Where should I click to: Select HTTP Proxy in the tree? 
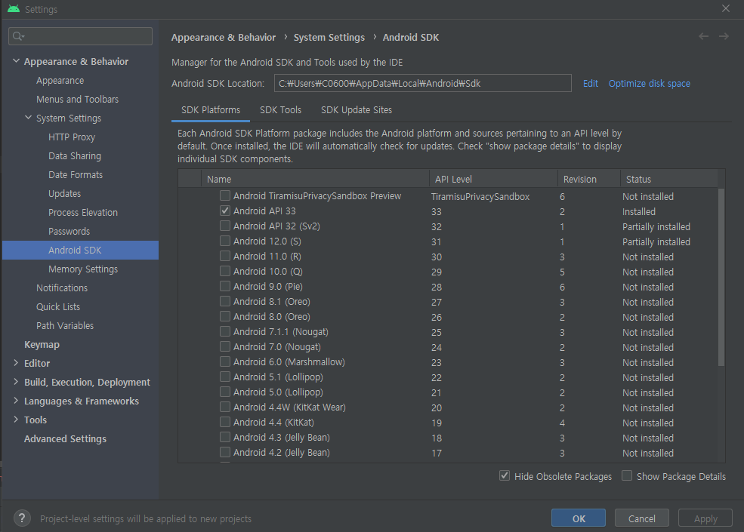[72, 137]
